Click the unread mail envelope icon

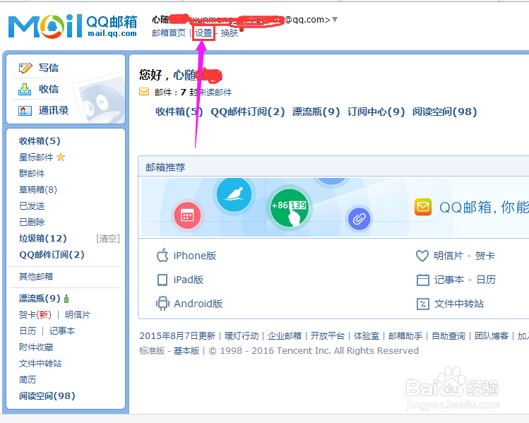144,91
